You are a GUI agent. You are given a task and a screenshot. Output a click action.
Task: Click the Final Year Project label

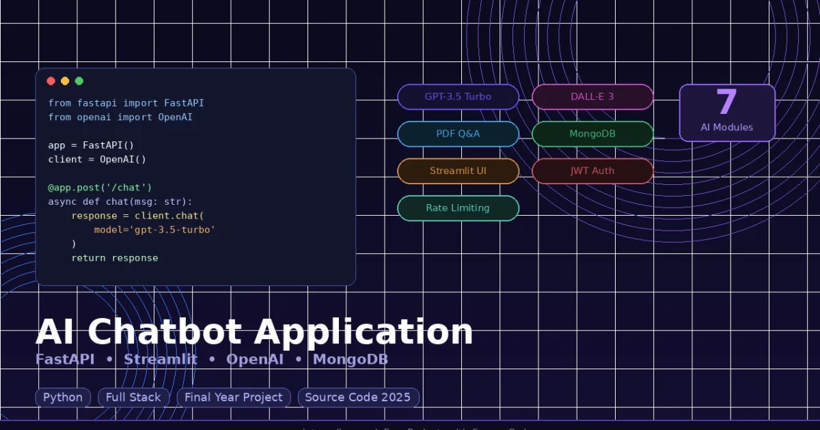pos(234,397)
